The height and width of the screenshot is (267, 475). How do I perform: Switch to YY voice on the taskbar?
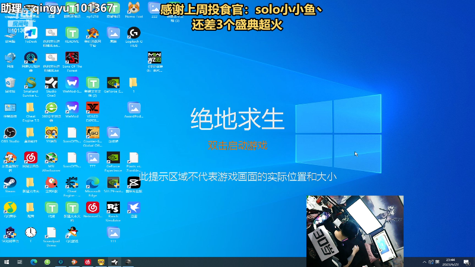point(101,262)
